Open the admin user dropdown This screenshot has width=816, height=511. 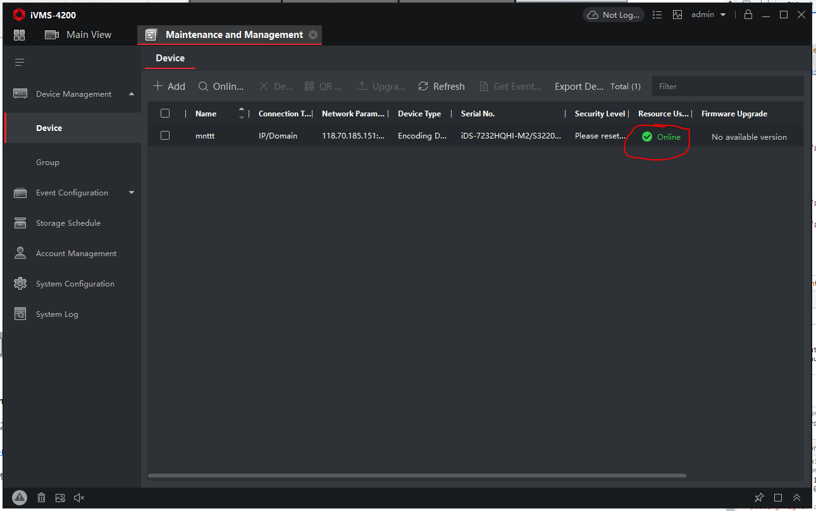(x=708, y=15)
